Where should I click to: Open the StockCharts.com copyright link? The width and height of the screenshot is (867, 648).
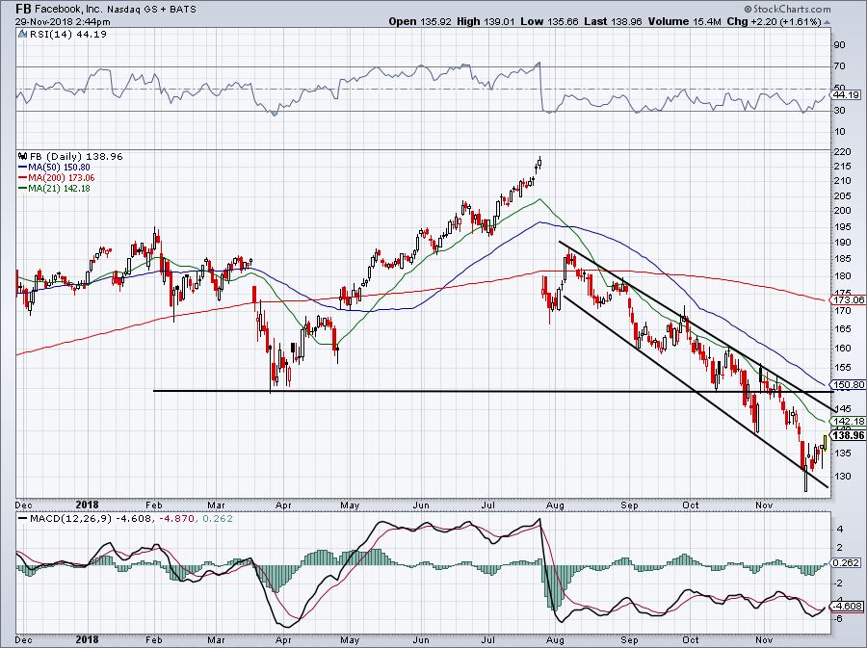pos(787,9)
